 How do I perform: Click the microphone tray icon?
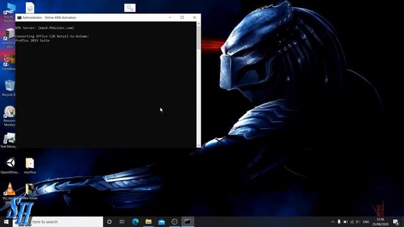point(339,221)
